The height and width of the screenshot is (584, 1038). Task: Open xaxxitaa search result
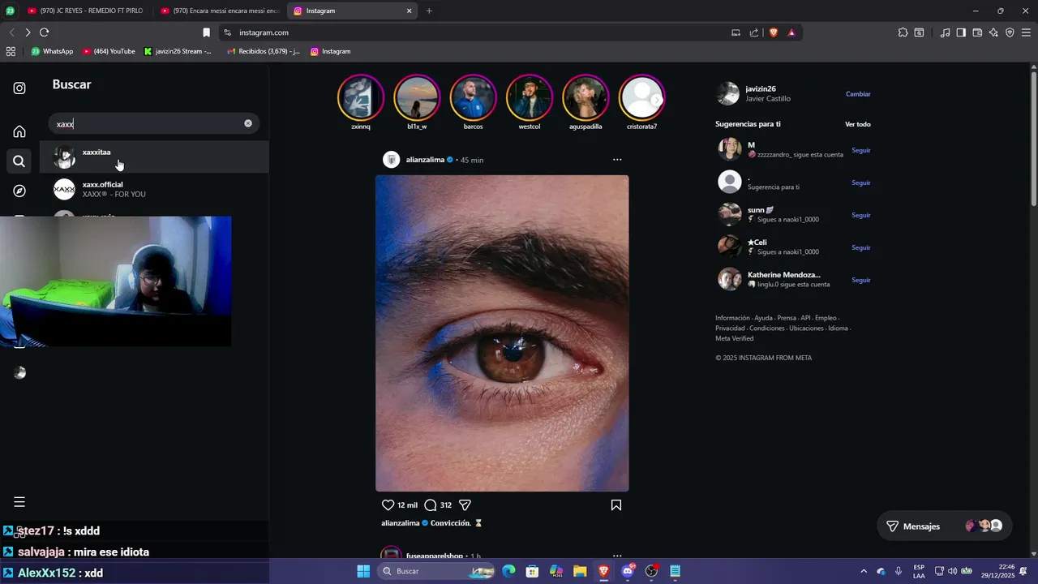[154, 157]
